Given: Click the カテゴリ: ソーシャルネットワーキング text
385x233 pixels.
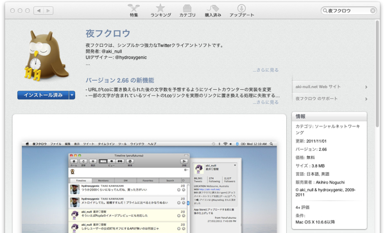Looking at the screenshot, I should 328,130.
